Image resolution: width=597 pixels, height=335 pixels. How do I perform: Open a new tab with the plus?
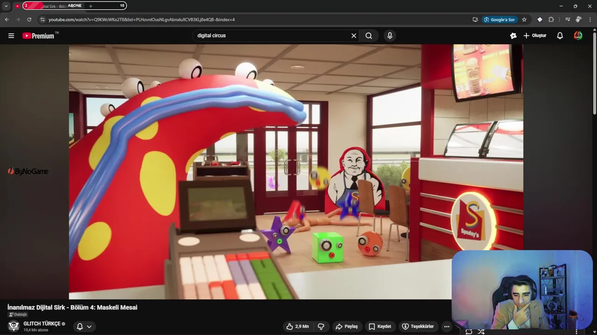90,6
